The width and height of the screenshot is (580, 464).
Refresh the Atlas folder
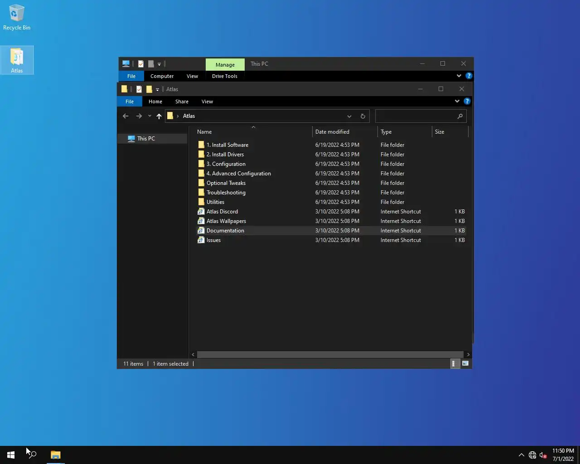362,116
